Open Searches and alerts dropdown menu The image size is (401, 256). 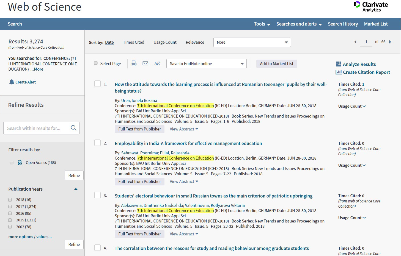tap(299, 24)
